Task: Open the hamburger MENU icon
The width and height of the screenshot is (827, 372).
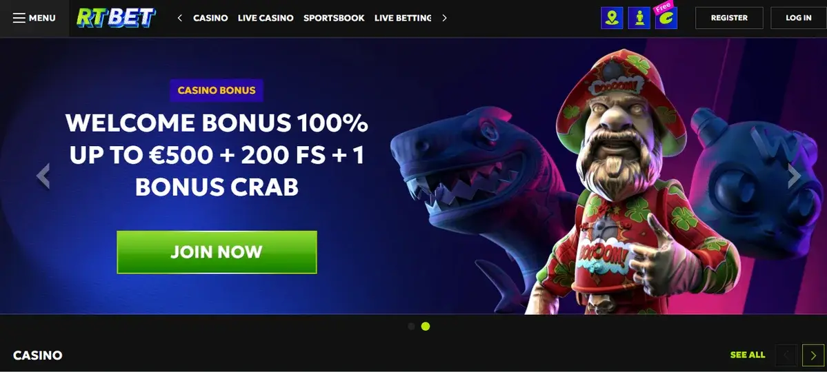Action: click(x=19, y=18)
